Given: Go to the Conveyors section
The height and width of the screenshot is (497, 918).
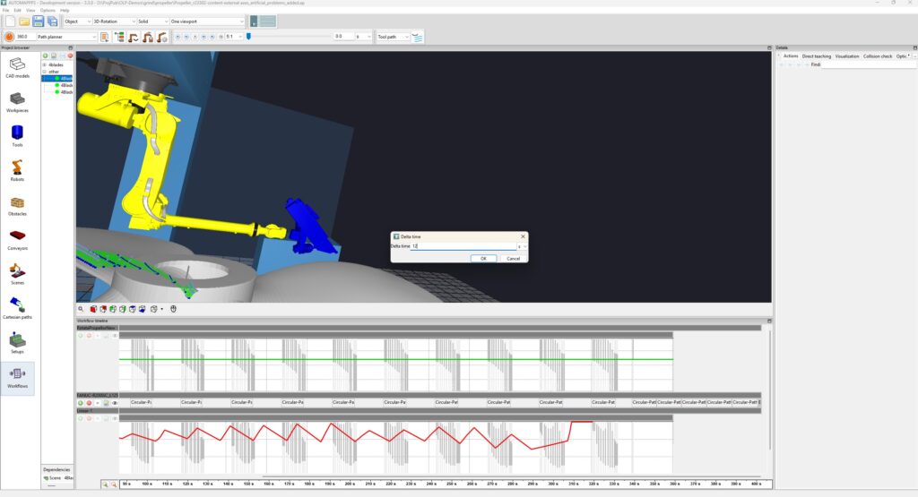Looking at the screenshot, I should [x=18, y=240].
